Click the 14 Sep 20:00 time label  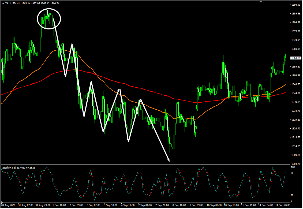(282, 205)
